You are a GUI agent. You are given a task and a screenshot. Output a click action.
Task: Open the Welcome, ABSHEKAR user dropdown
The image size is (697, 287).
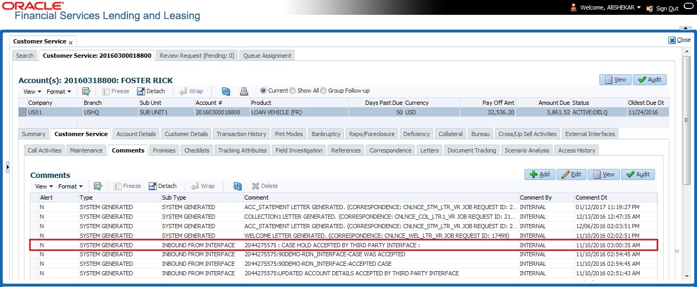pos(610,8)
